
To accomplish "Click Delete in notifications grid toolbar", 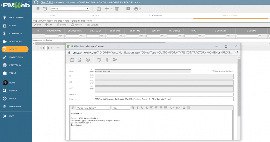I will pos(61,25).
